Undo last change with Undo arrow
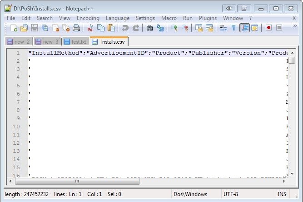Viewport: 303px width, 202px height. 125,28
